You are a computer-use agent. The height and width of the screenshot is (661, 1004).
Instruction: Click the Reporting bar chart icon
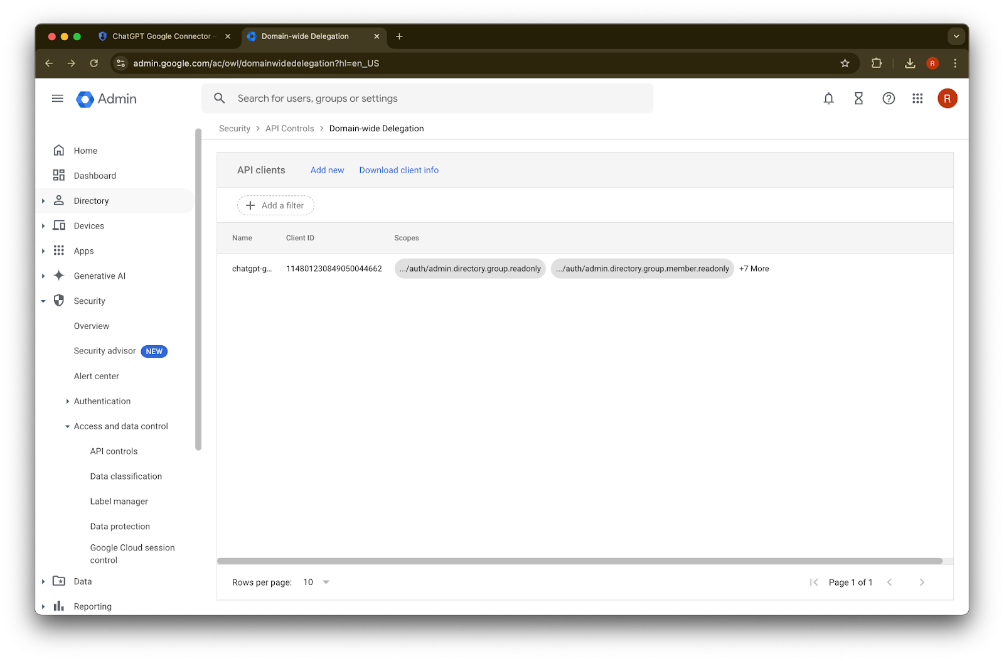(x=59, y=606)
